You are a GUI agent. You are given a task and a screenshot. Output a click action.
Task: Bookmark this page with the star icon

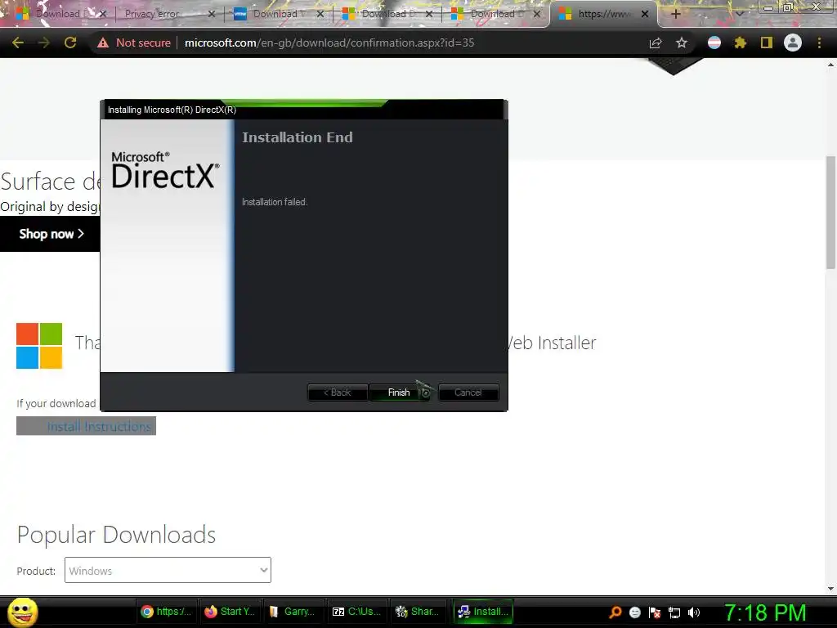(682, 43)
